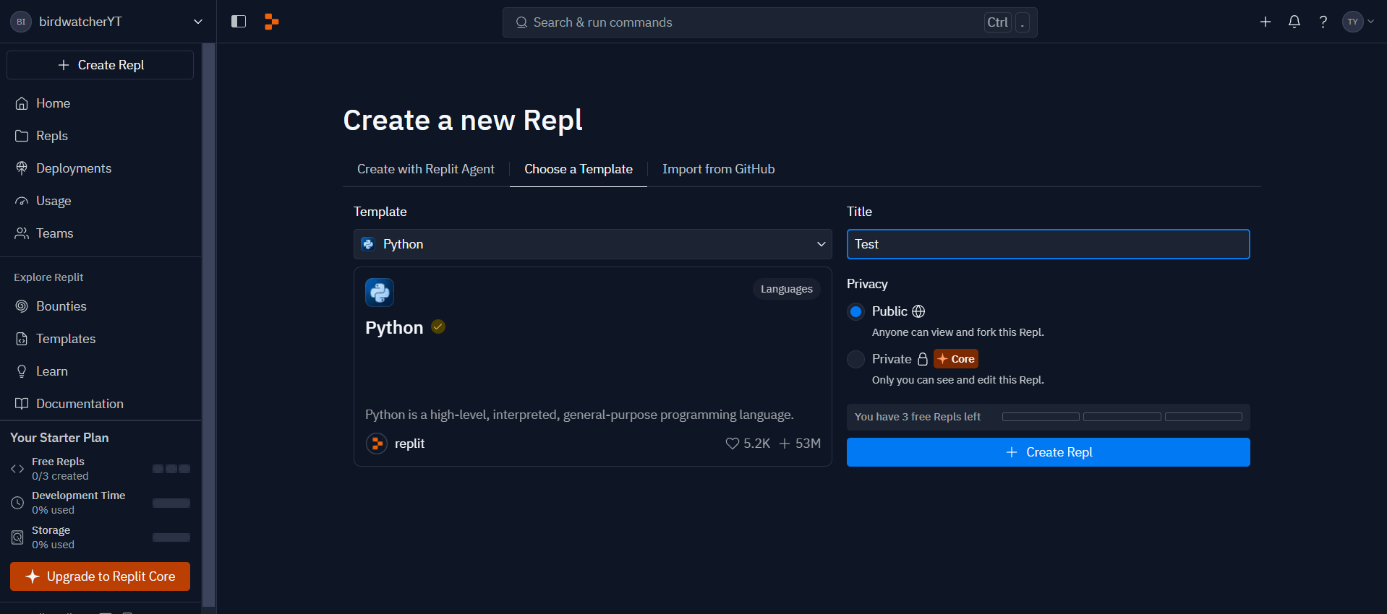The width and height of the screenshot is (1387, 614).
Task: Select the Private privacy radio button
Action: 855,359
